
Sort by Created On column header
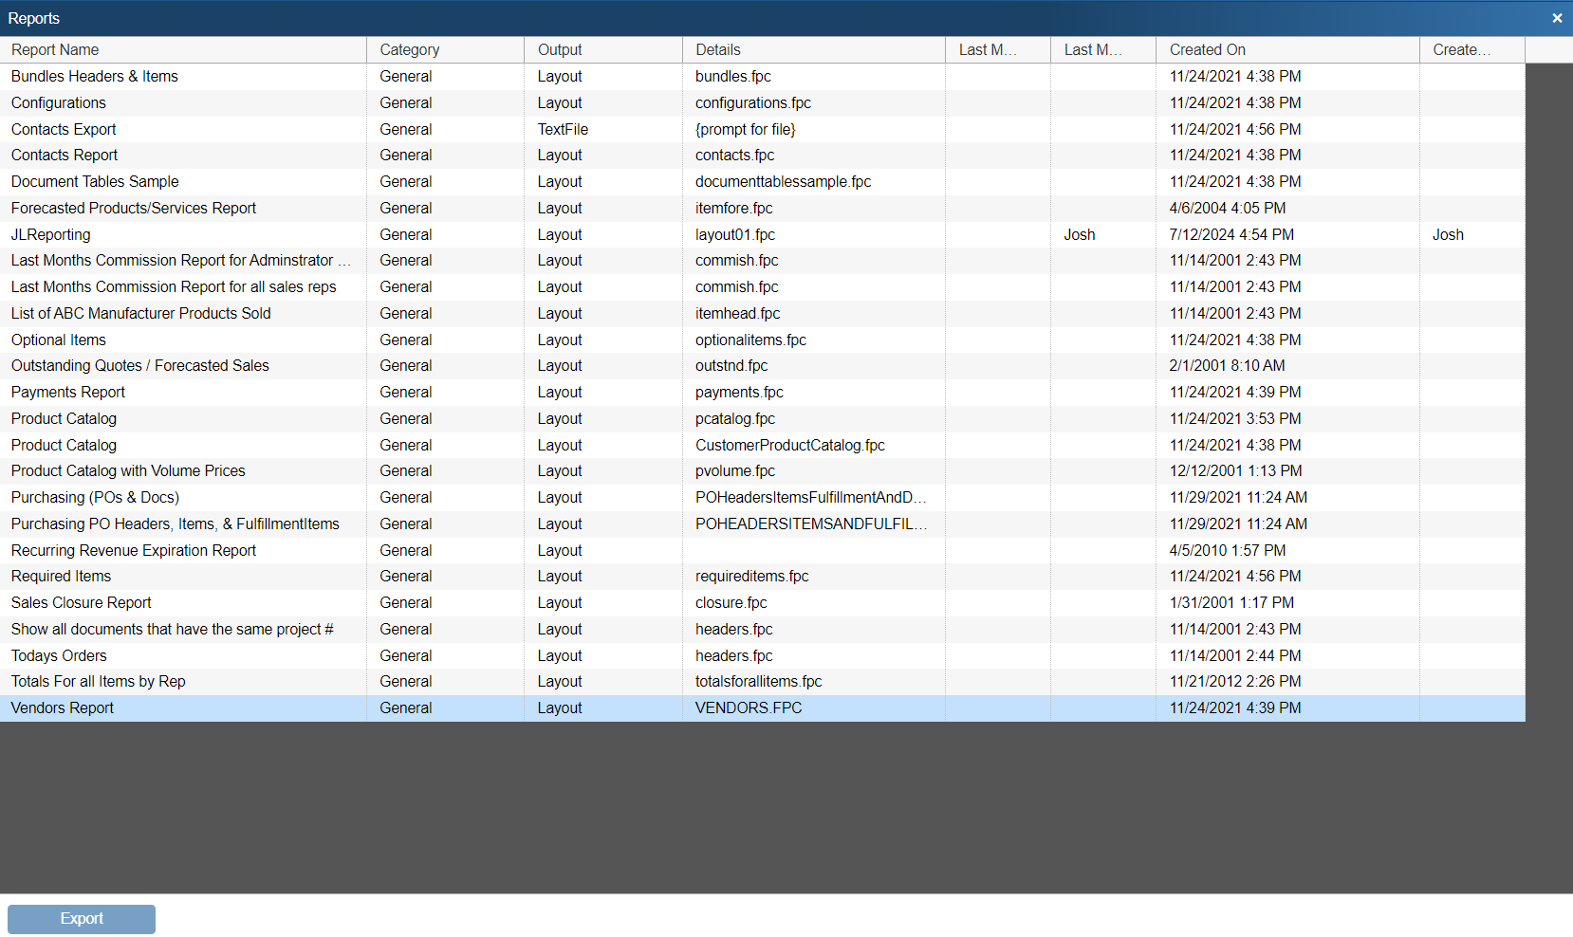pyautogui.click(x=1207, y=50)
